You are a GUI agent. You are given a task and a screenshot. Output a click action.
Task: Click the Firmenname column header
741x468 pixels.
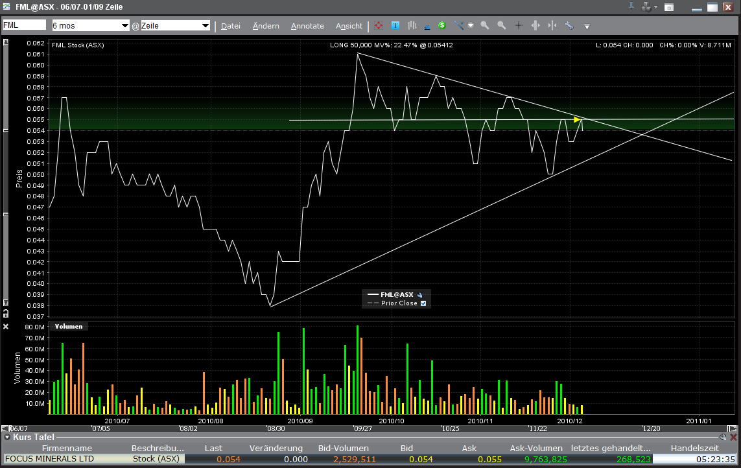click(67, 448)
